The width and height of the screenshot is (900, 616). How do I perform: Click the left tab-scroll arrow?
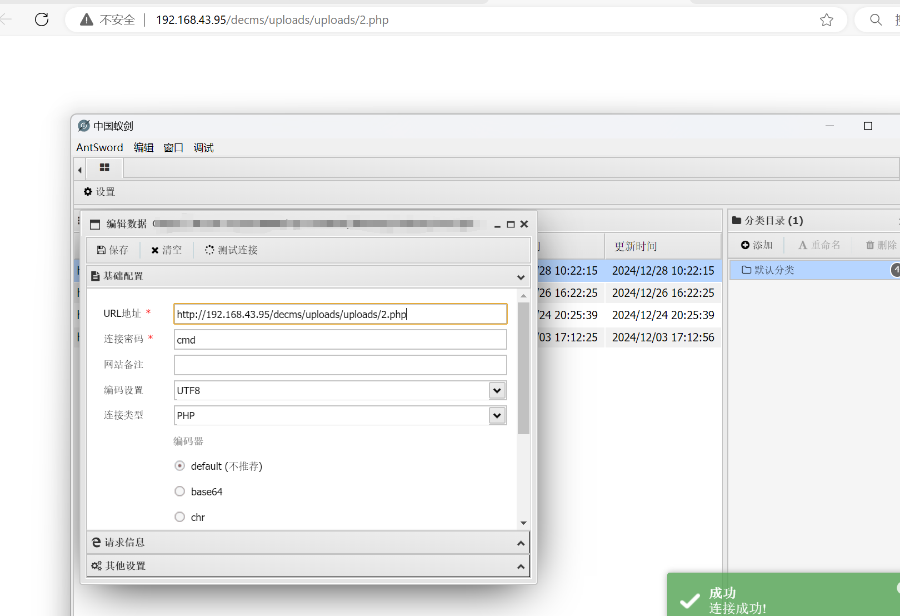(80, 170)
